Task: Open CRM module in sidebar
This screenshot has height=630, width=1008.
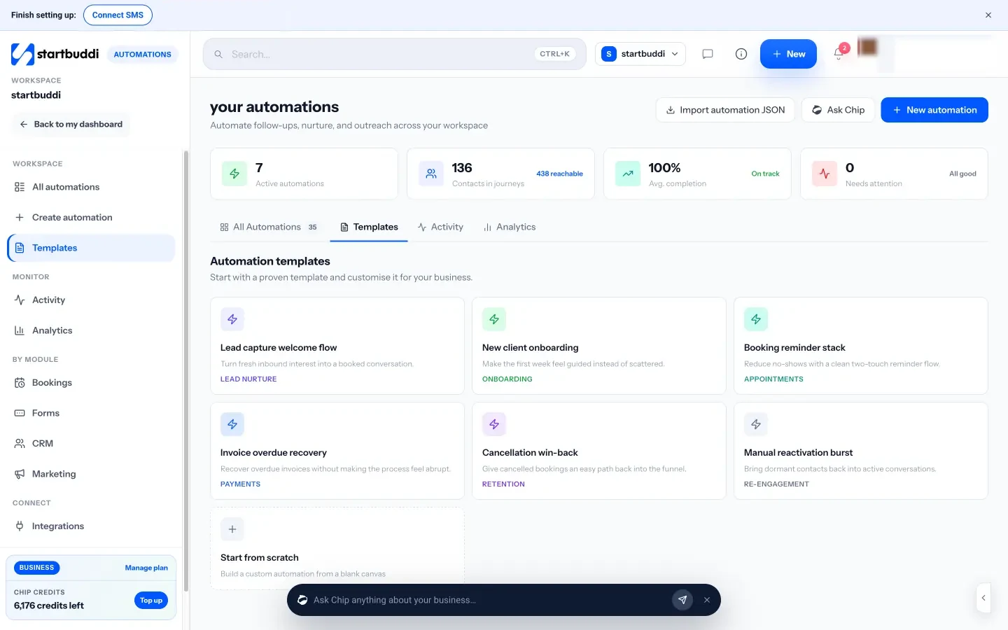Action: point(91,444)
